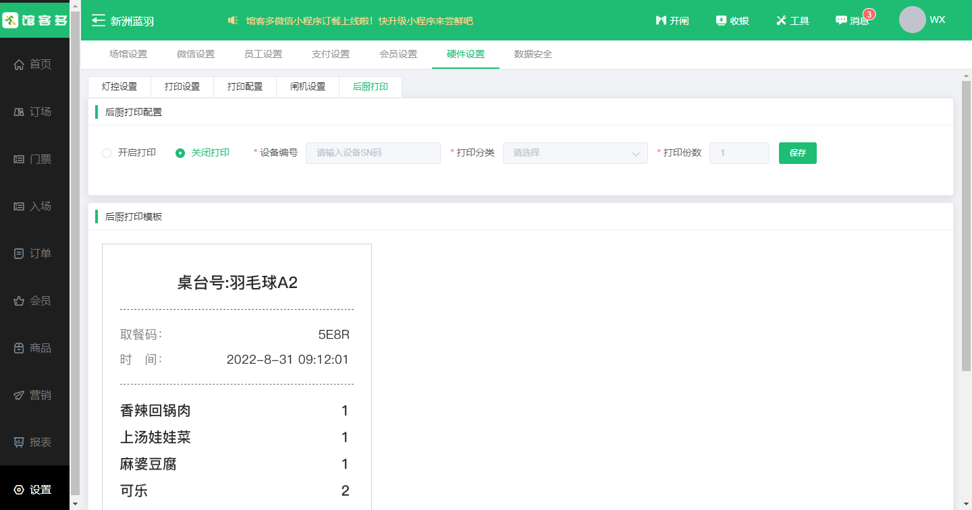Viewport: 972px width, 510px height.
Task: Click the WX user avatar
Action: tap(912, 20)
